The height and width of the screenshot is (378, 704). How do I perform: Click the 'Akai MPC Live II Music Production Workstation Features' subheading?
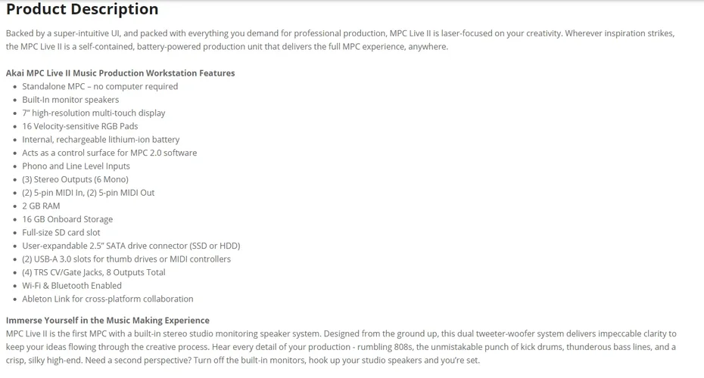click(120, 73)
